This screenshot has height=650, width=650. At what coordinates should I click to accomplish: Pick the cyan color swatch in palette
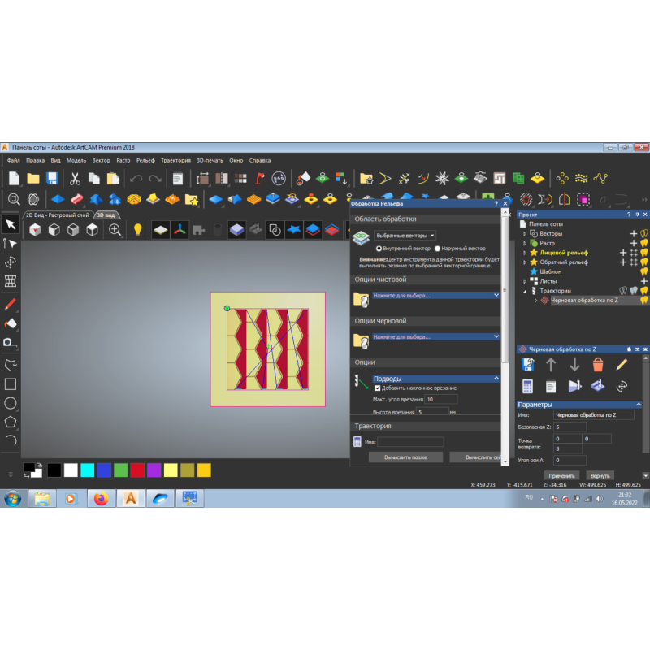88,470
